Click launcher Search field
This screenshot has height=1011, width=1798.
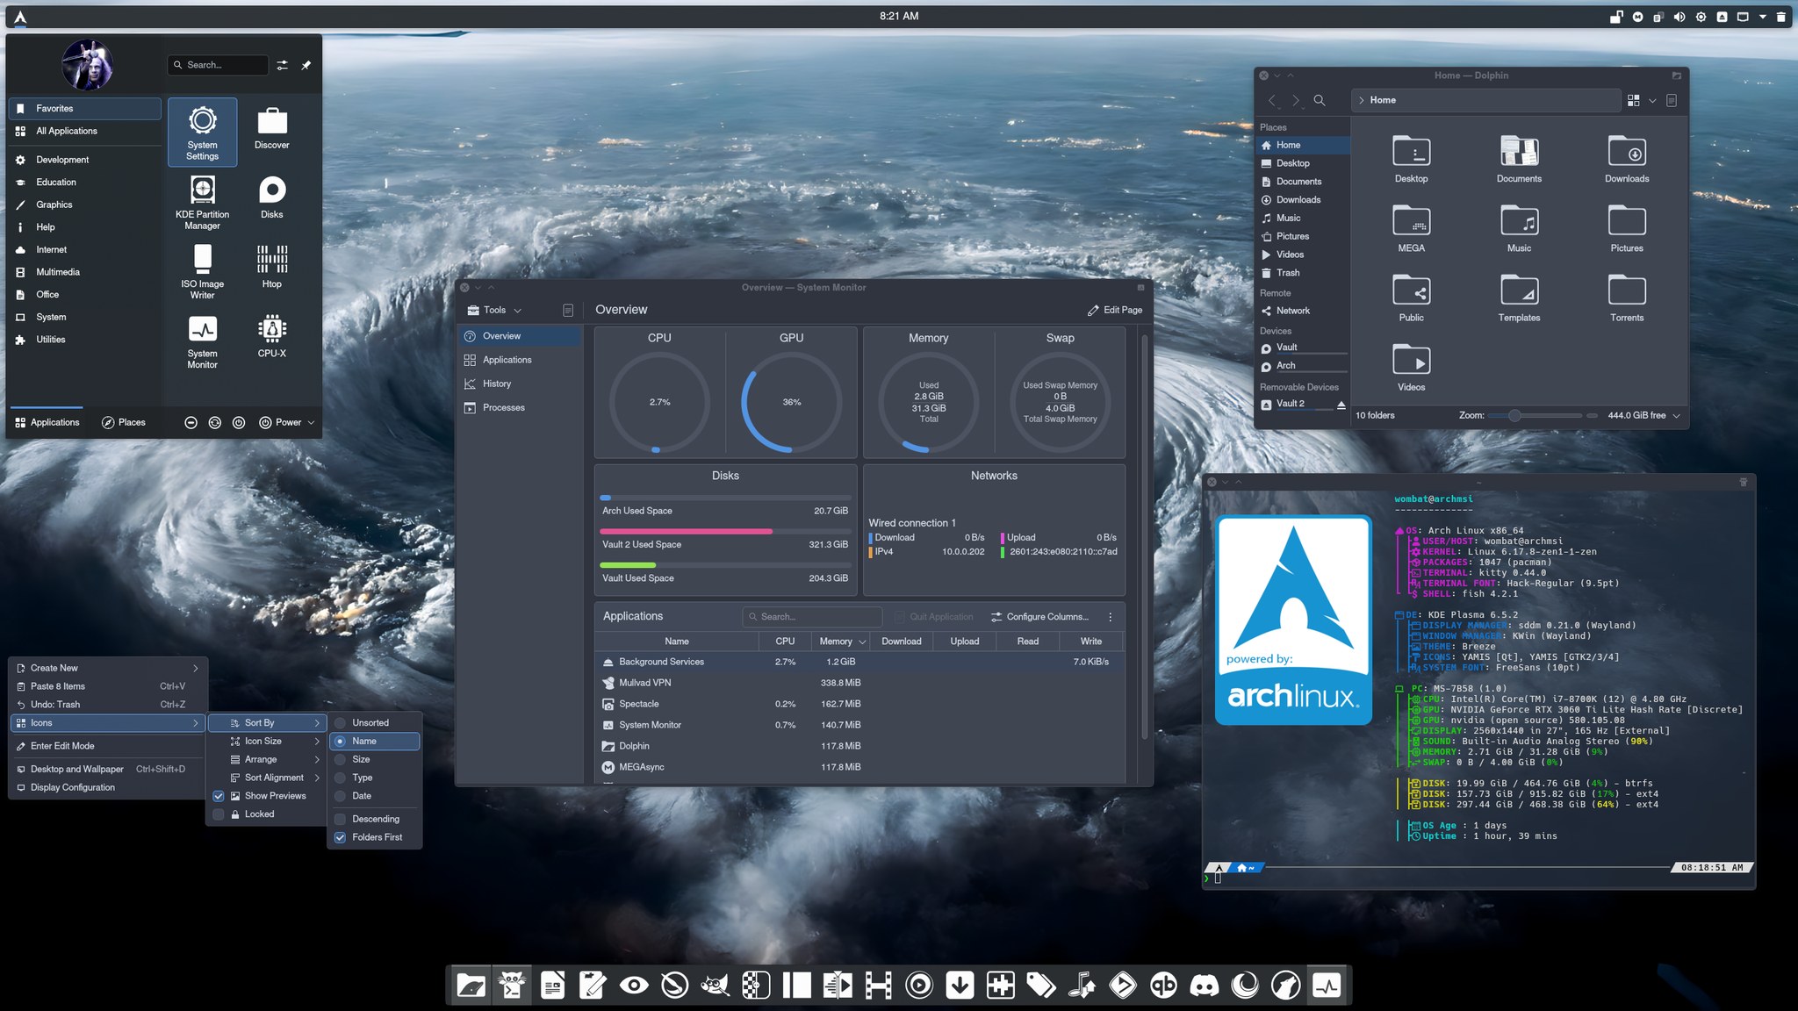point(217,65)
